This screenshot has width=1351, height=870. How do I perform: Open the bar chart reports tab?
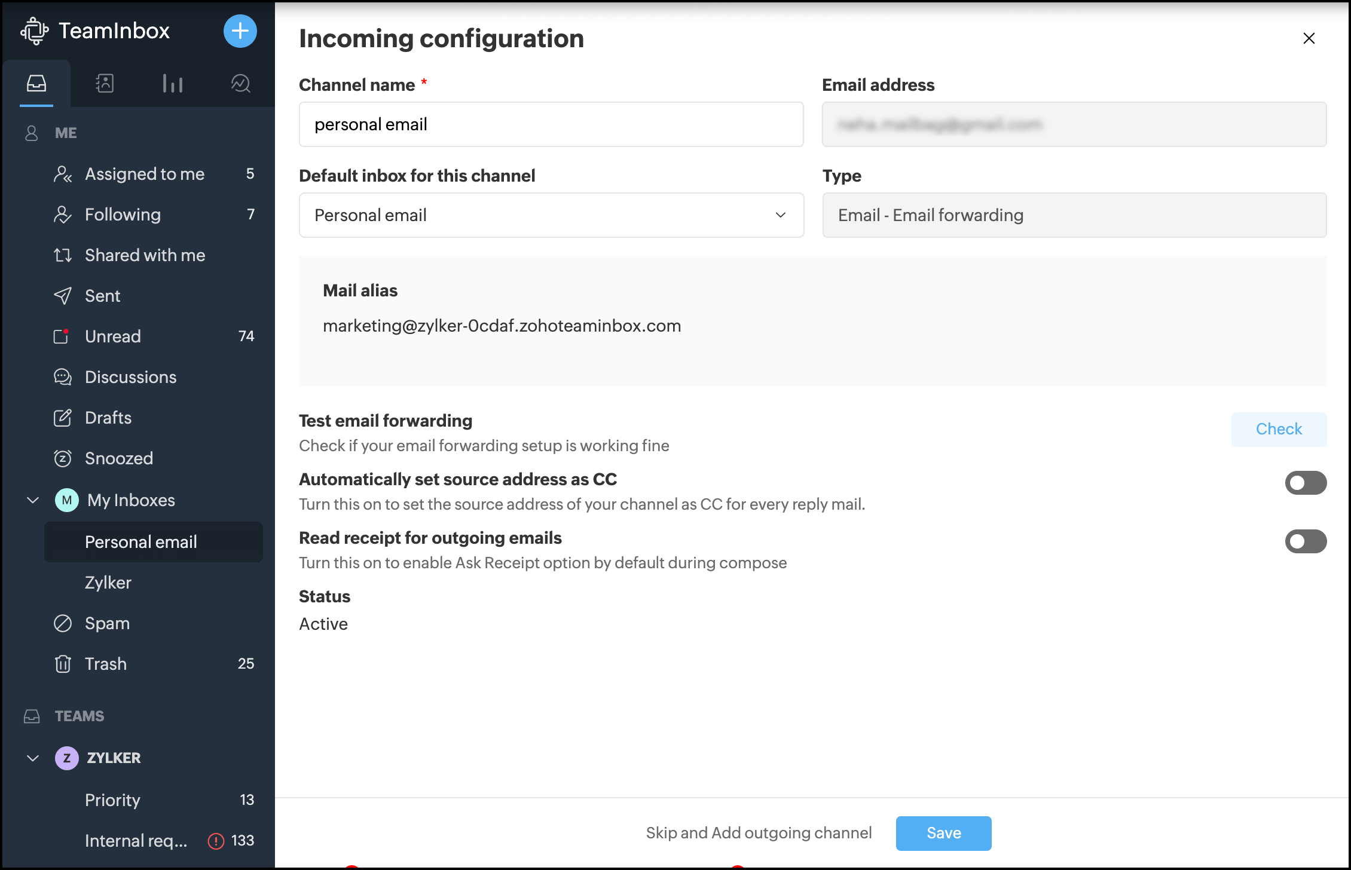[x=173, y=83]
